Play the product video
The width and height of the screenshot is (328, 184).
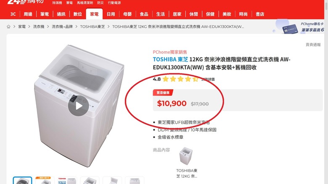79,106
